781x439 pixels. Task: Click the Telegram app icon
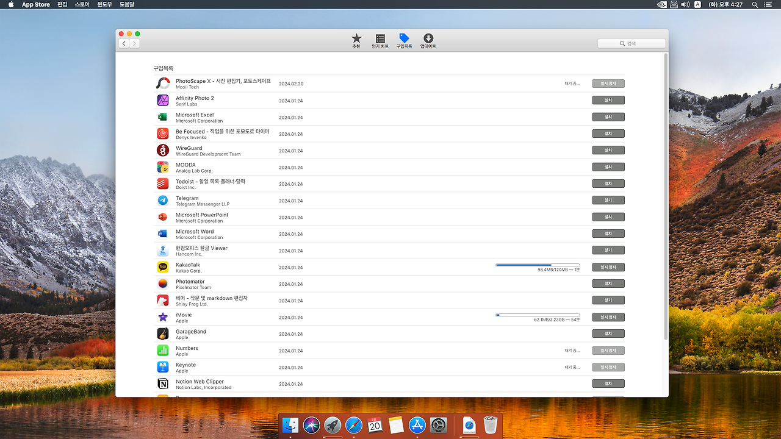163,200
